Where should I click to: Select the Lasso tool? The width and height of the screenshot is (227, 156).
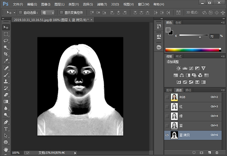point(6,41)
